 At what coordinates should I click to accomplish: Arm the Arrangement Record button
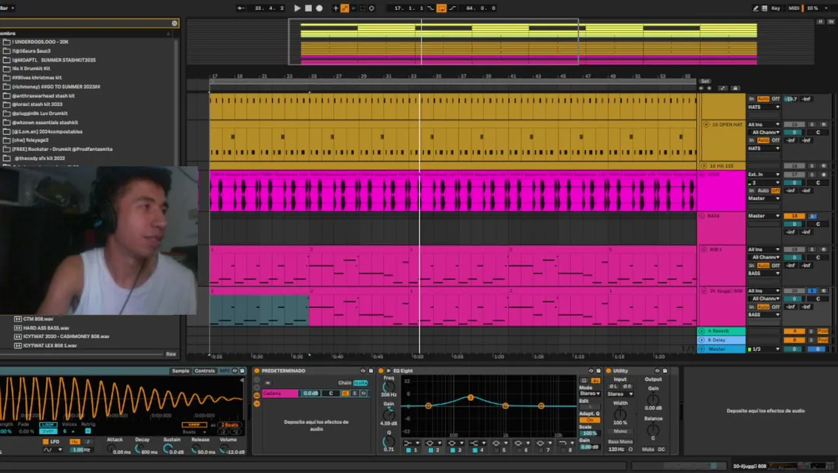pos(319,8)
